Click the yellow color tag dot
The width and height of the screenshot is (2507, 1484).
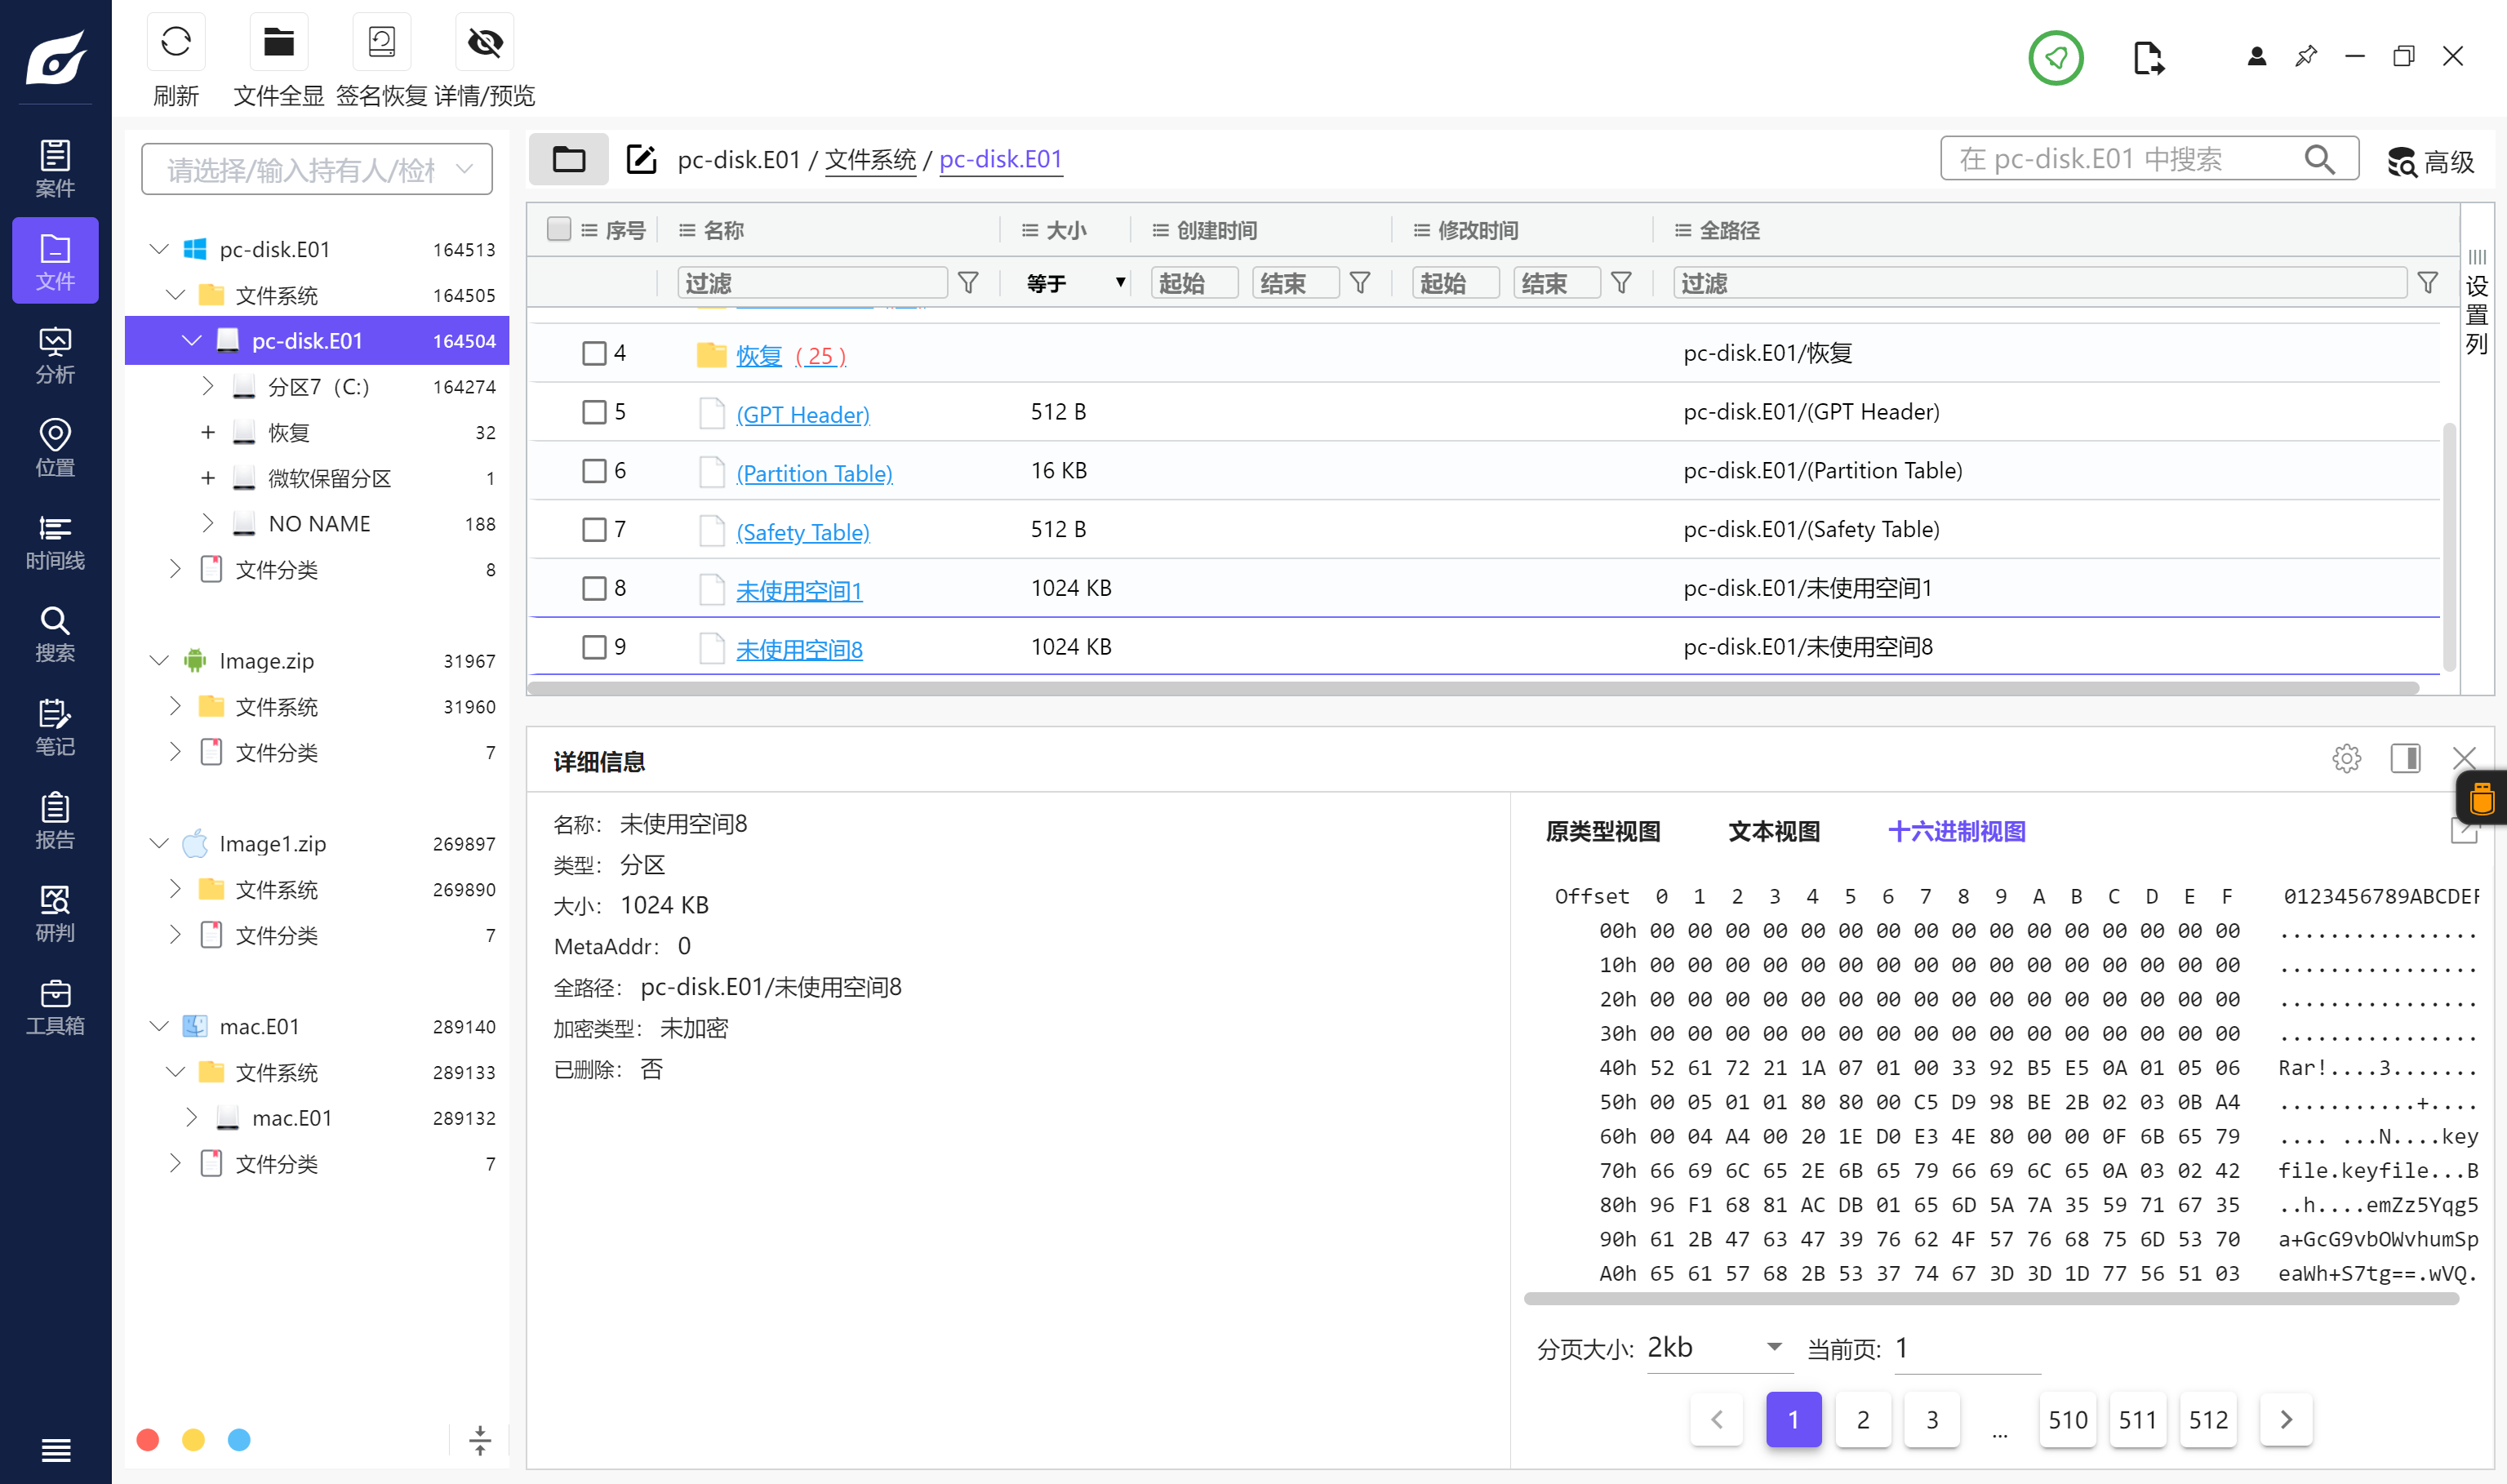point(193,1440)
